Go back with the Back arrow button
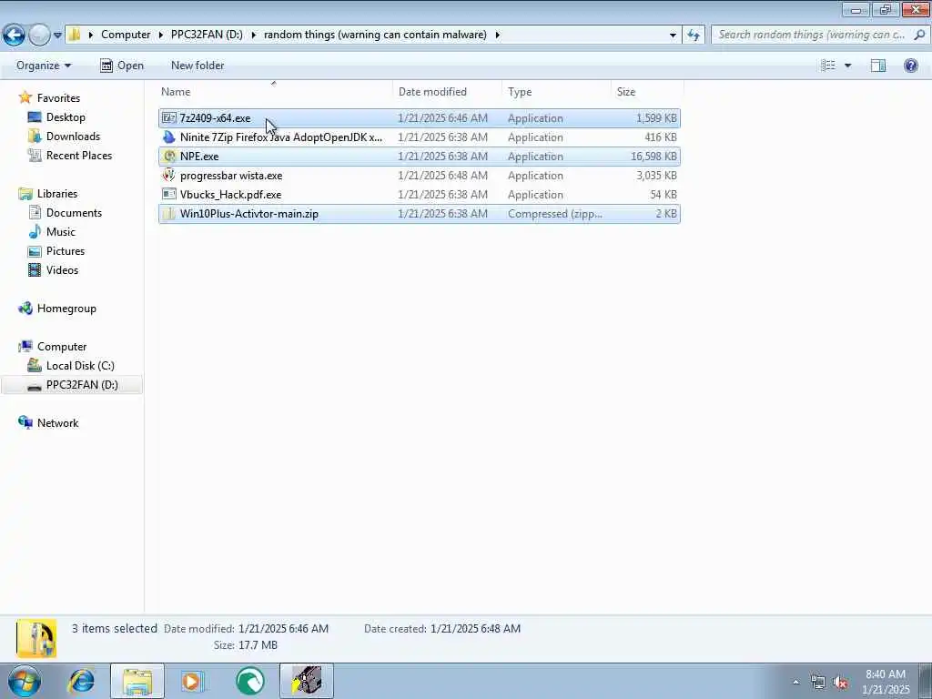932x699 pixels. [x=14, y=35]
